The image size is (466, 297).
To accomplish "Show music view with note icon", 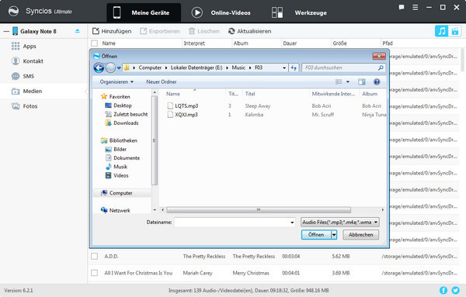I will 441,31.
